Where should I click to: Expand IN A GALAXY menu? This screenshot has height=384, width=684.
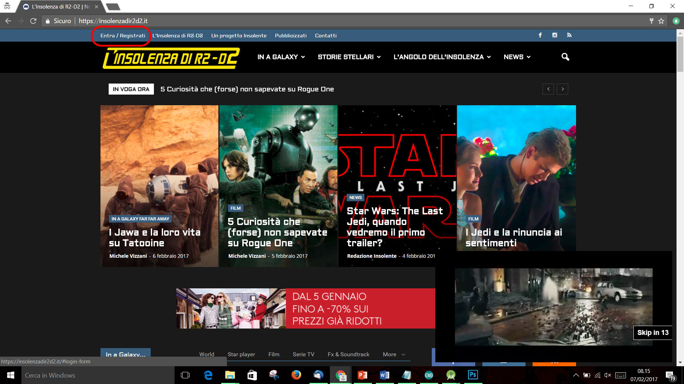pyautogui.click(x=281, y=57)
